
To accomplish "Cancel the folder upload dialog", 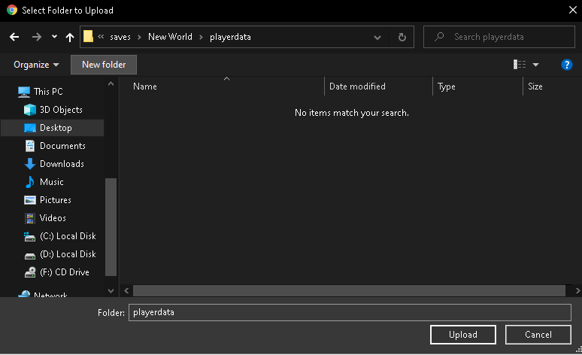I will [538, 335].
